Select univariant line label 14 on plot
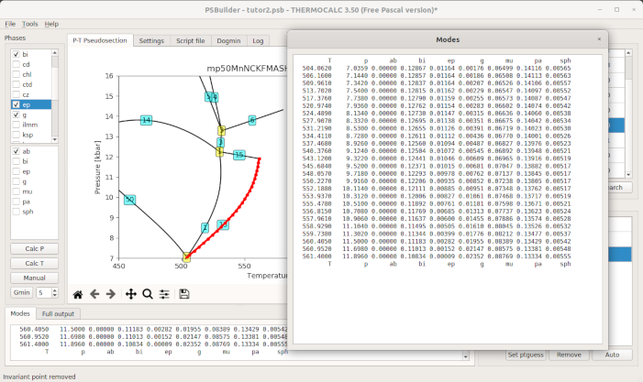The image size is (643, 382). click(x=147, y=120)
